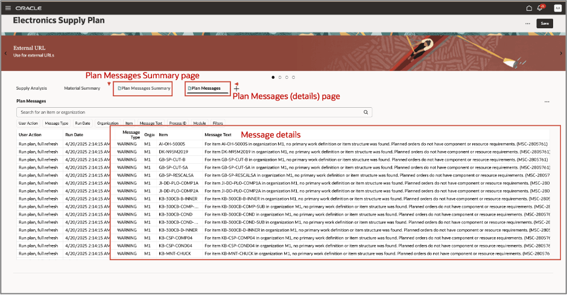Open the Filters chip

point(218,123)
